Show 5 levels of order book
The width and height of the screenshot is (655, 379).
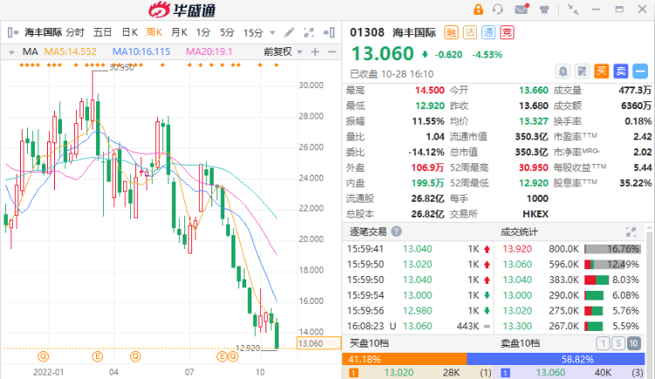click(618, 343)
